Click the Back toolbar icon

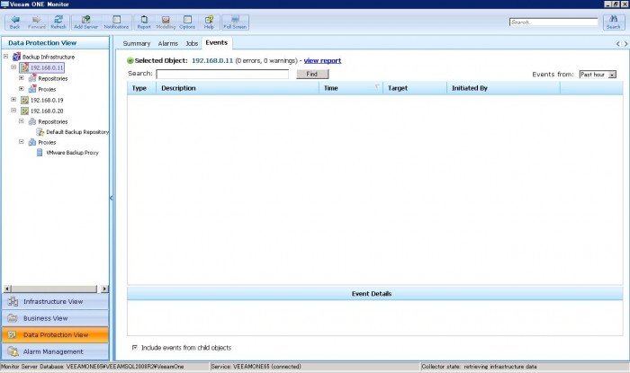point(14,21)
